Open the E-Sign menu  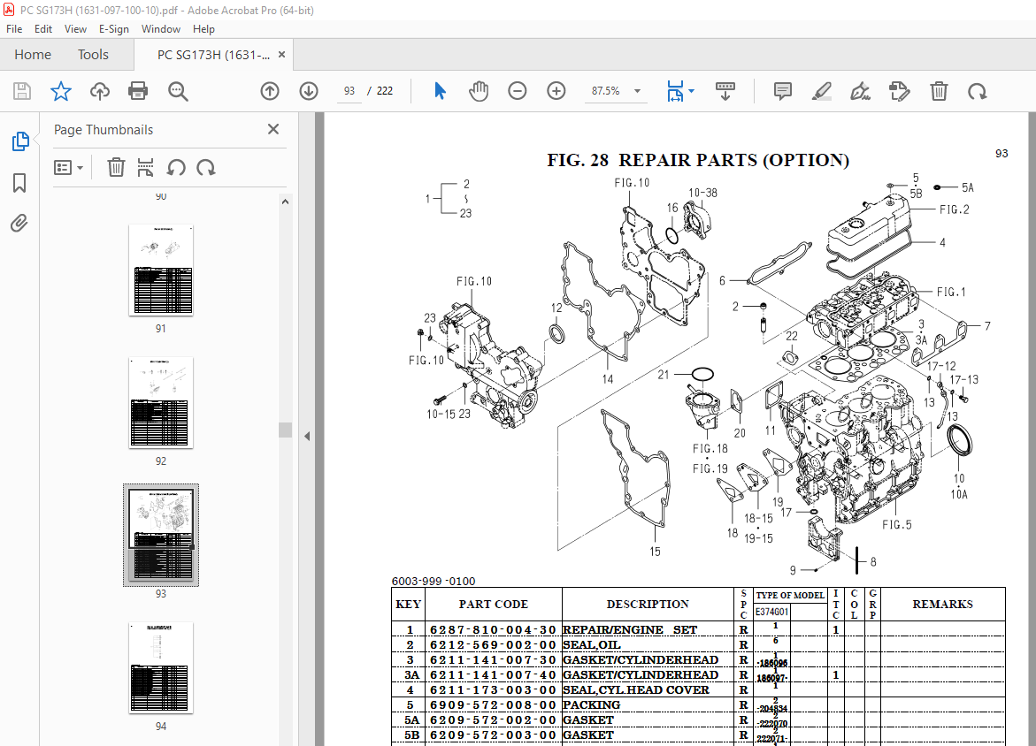[113, 29]
